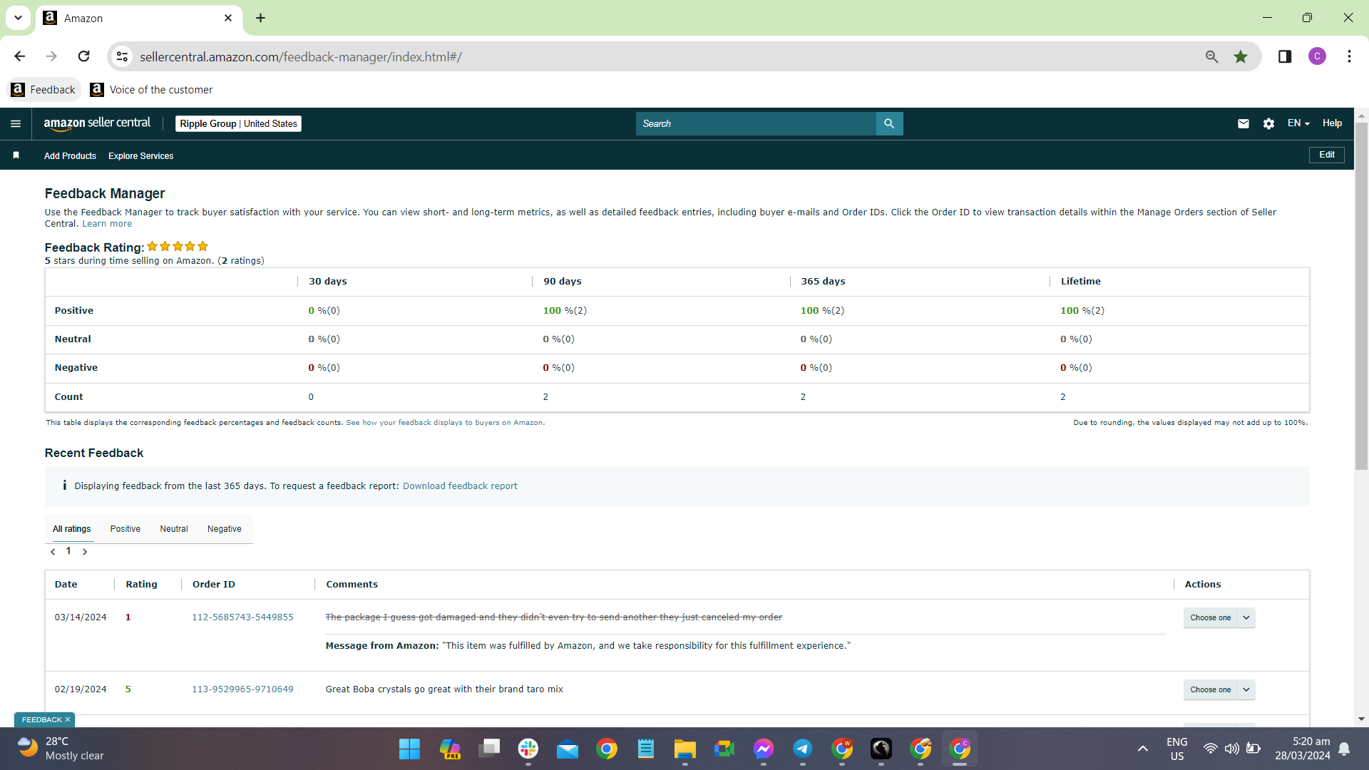Image resolution: width=1369 pixels, height=770 pixels.
Task: Click the magnifier search button in Seller Central
Action: click(889, 123)
